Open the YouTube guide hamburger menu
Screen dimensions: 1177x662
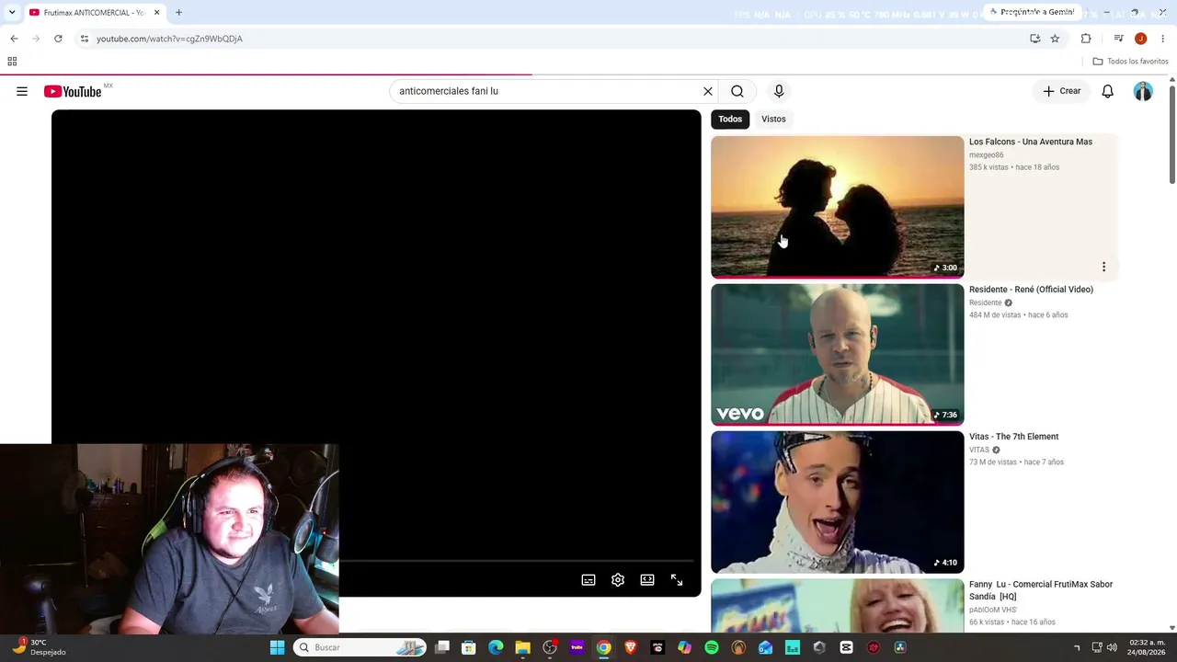[x=22, y=91]
